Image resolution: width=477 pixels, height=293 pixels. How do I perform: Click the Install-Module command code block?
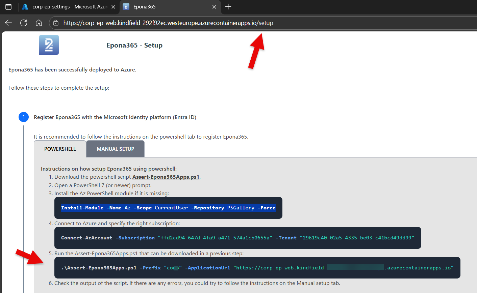168,208
